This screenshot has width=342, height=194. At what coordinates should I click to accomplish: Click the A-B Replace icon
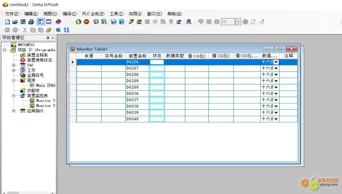pyautogui.click(x=66, y=30)
